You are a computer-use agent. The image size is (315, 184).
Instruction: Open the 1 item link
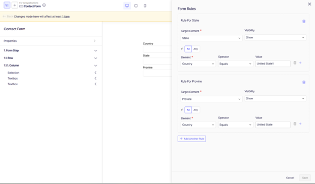point(66,17)
